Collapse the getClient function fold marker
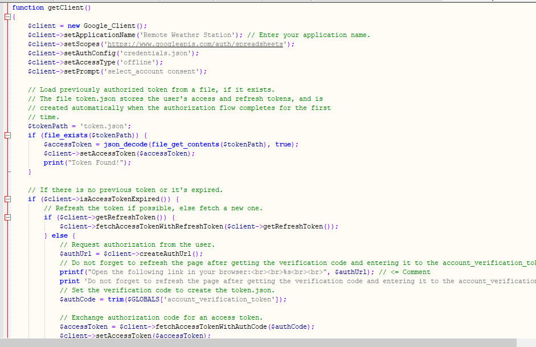Image resolution: width=536 pixels, height=347 pixels. coord(7,17)
